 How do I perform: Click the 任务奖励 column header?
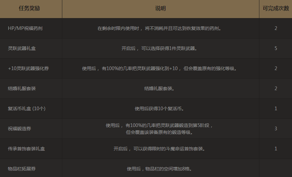[29, 9]
